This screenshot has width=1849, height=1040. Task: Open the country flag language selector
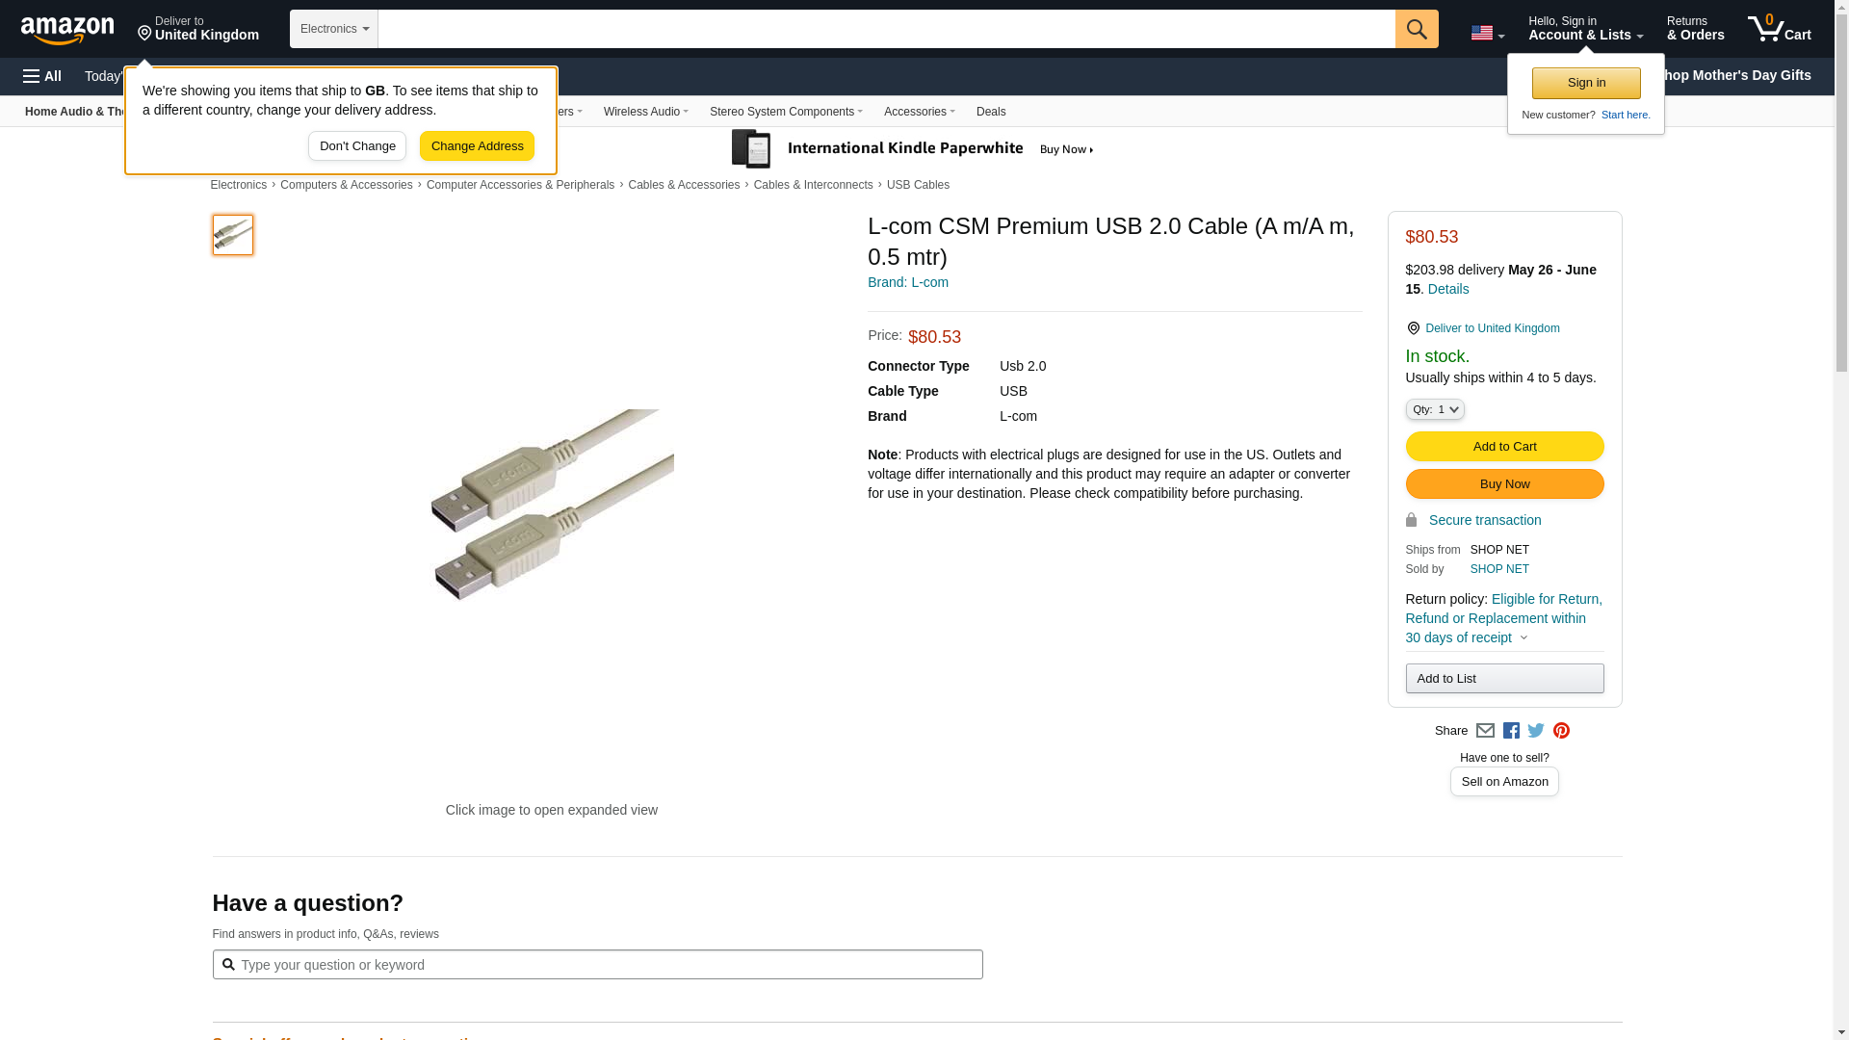click(1487, 33)
